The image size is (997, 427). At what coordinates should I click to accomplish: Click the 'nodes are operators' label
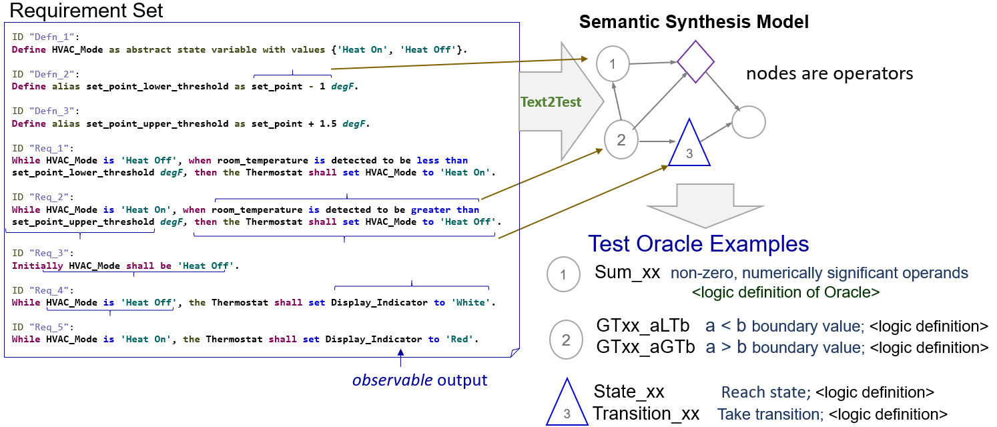[x=829, y=73]
